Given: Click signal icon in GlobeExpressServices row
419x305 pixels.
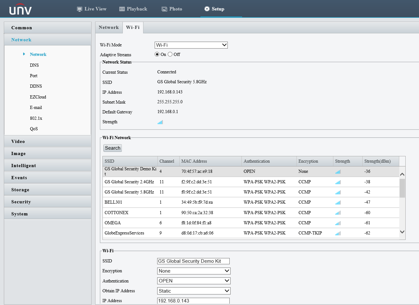Looking at the screenshot, I should [338, 233].
